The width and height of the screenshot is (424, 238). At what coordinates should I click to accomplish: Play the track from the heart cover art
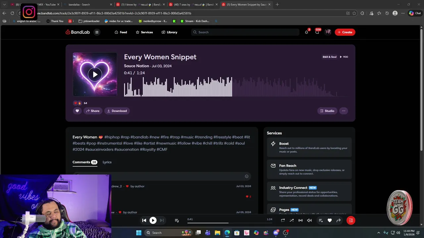[x=95, y=74]
